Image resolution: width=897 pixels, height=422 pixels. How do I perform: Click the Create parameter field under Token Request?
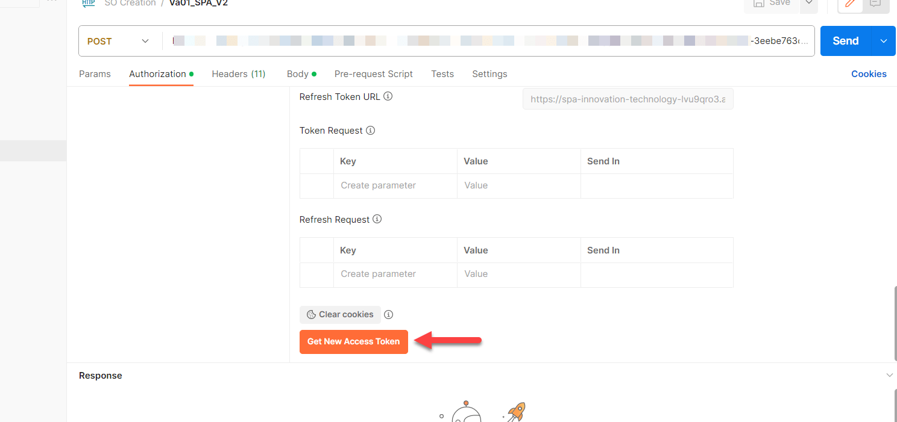coord(378,185)
